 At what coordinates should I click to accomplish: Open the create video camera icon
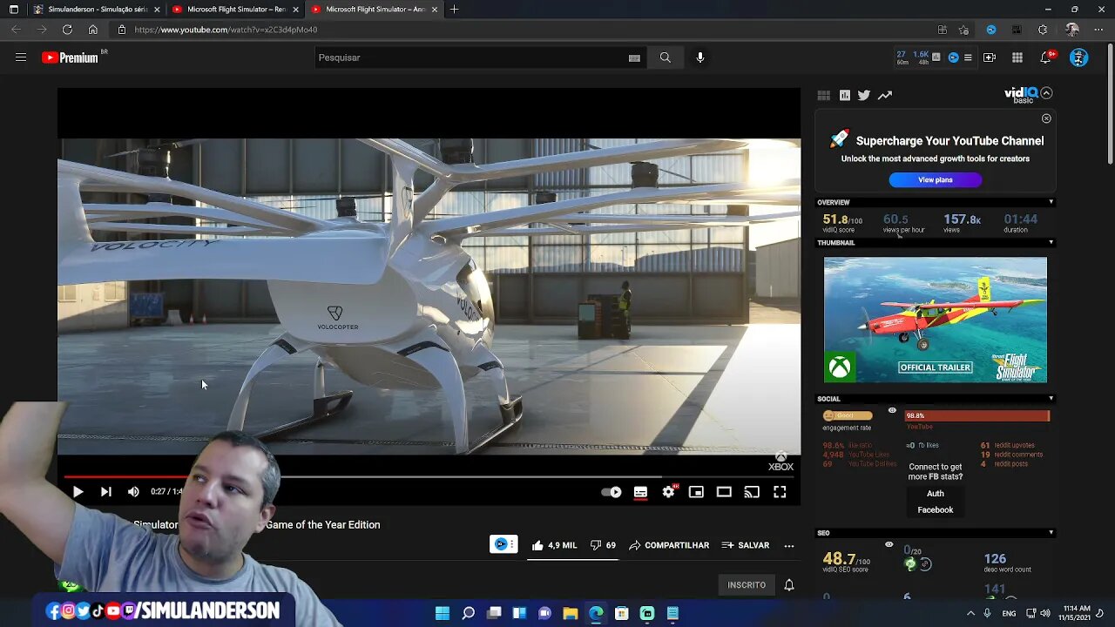point(990,57)
